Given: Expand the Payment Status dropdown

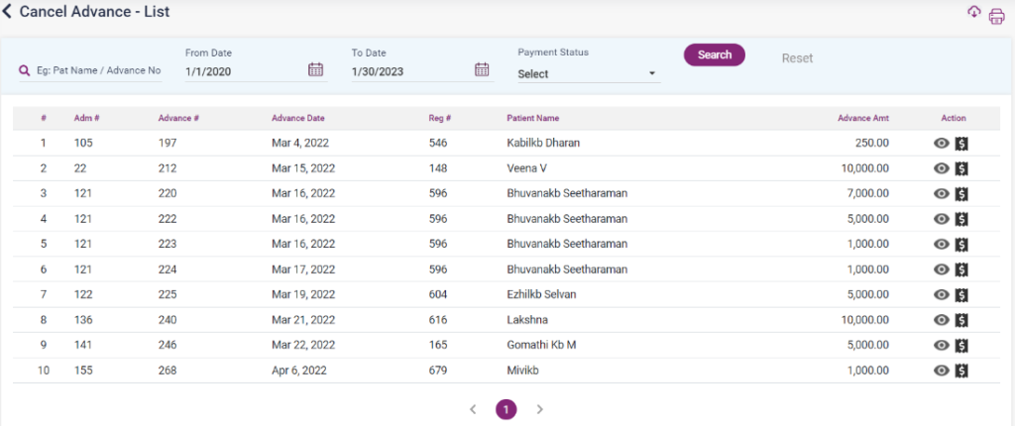Looking at the screenshot, I should coord(589,73).
